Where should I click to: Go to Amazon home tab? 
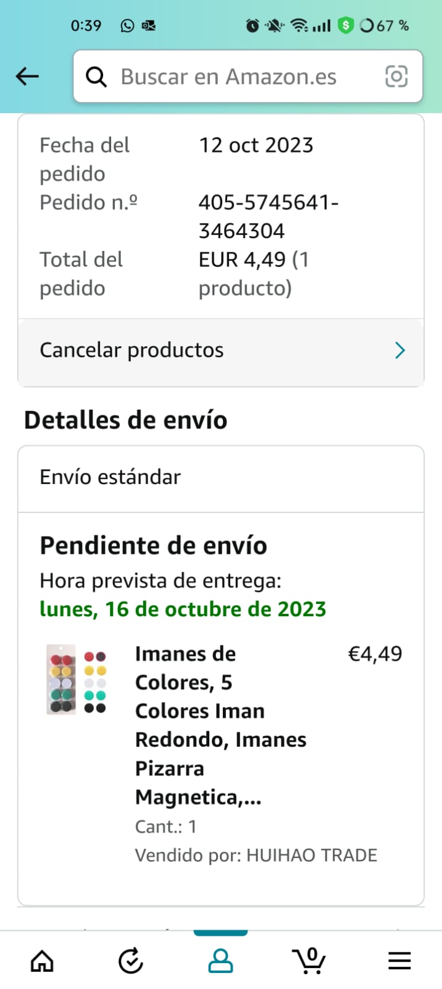click(42, 961)
